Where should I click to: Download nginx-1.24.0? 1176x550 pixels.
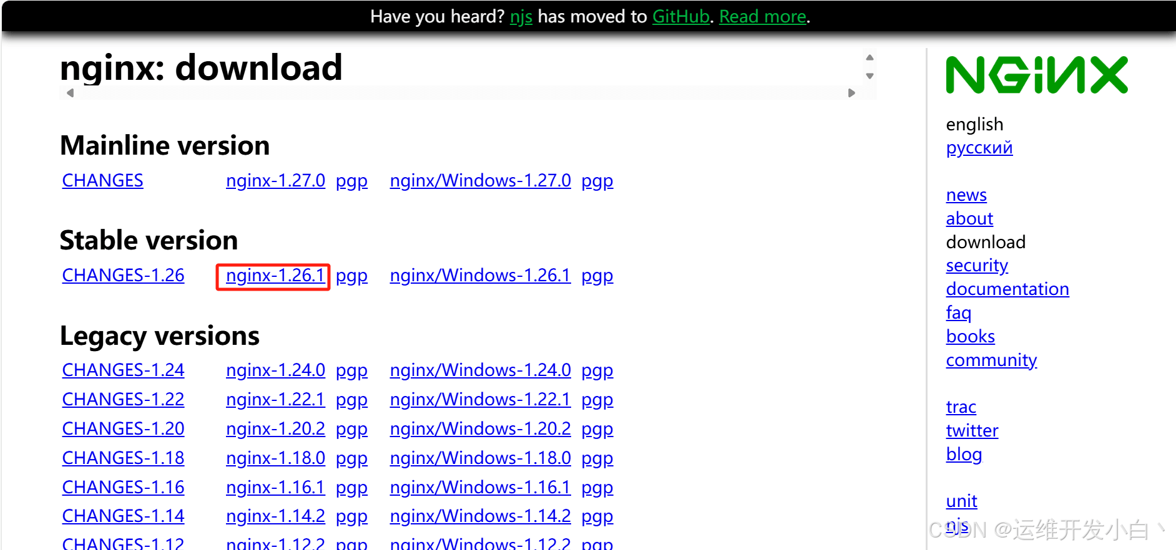click(275, 370)
